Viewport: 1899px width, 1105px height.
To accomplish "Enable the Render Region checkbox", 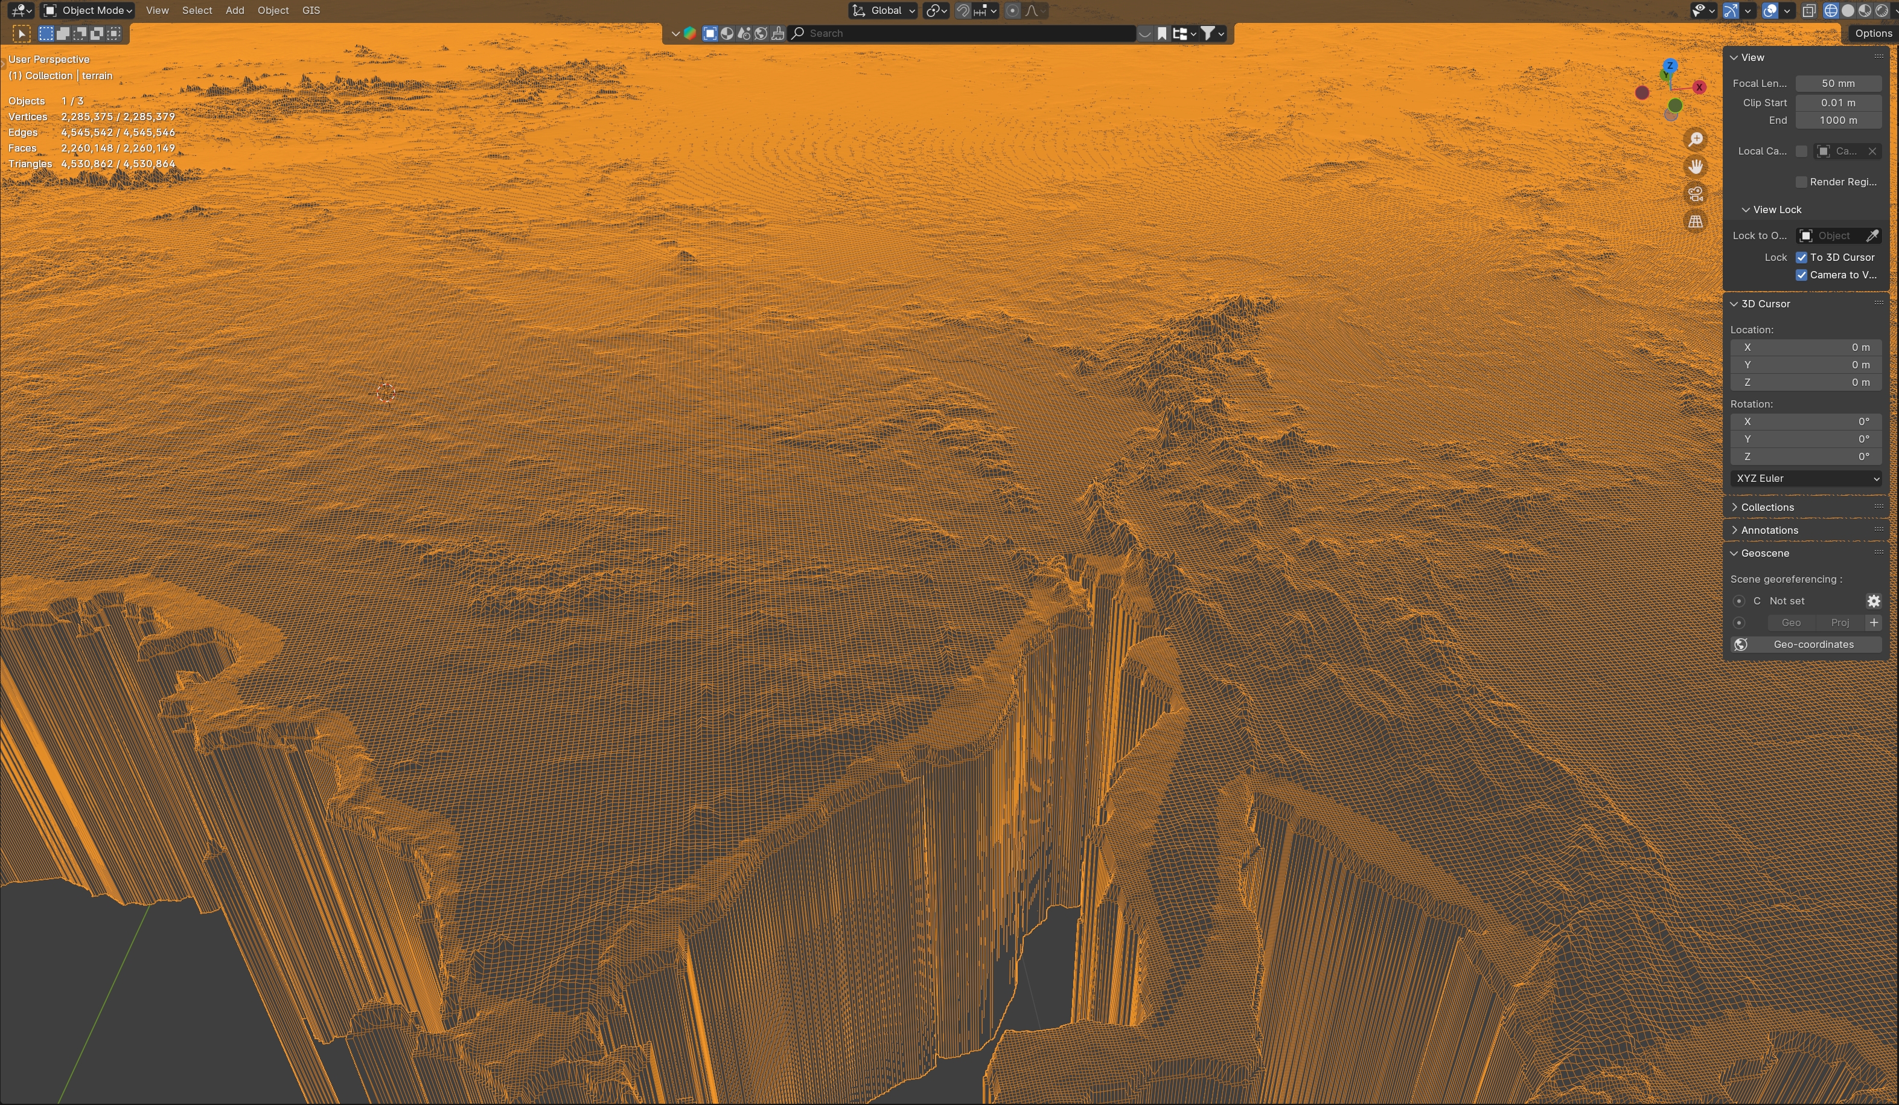I will point(1801,182).
